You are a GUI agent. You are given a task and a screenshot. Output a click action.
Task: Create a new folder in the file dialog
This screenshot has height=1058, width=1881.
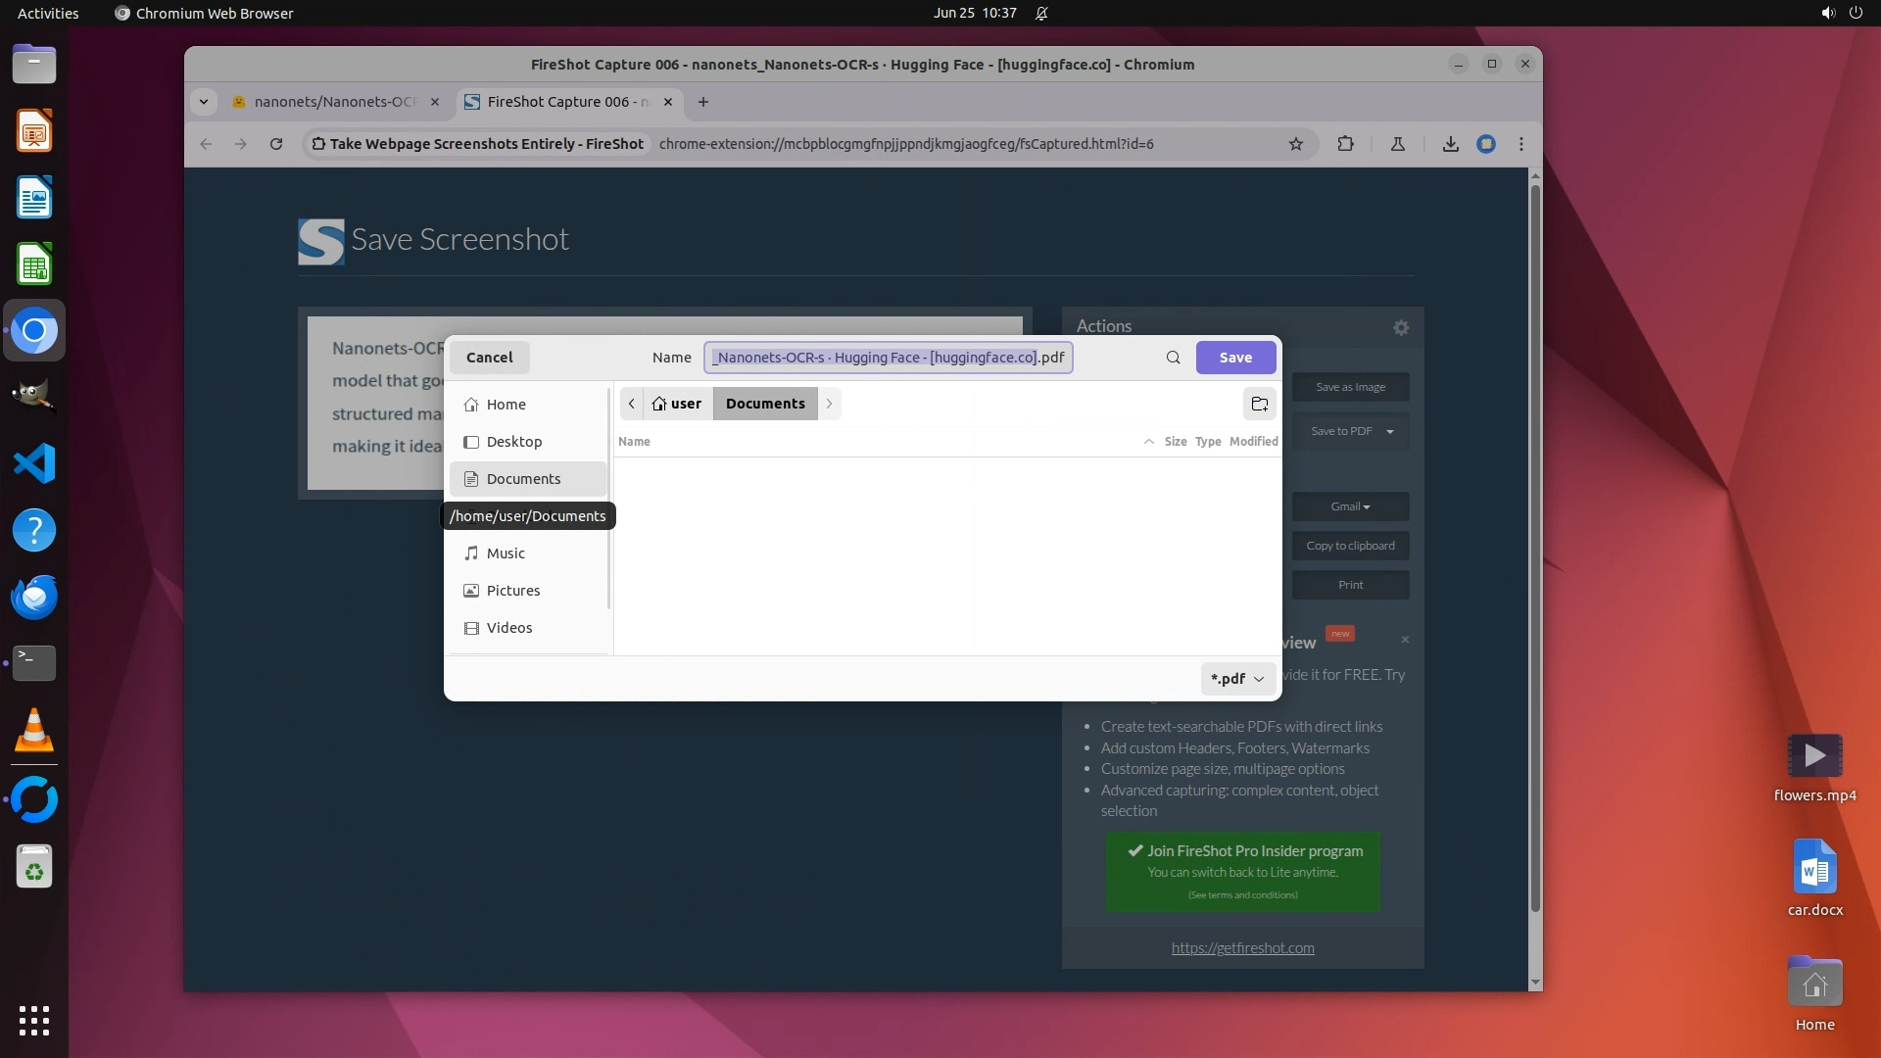[x=1260, y=404]
